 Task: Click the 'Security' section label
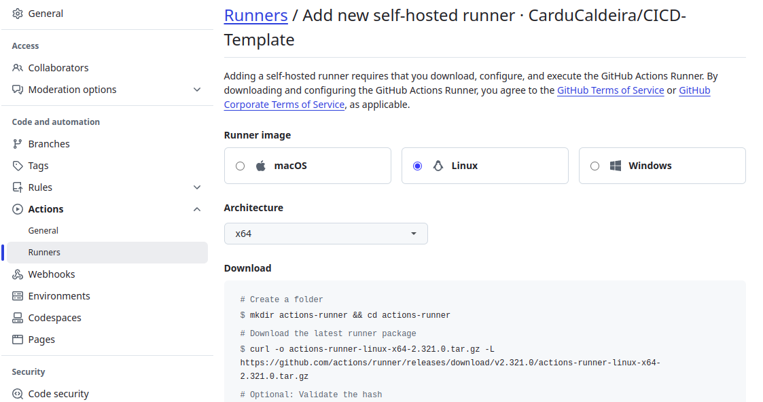pyautogui.click(x=29, y=372)
